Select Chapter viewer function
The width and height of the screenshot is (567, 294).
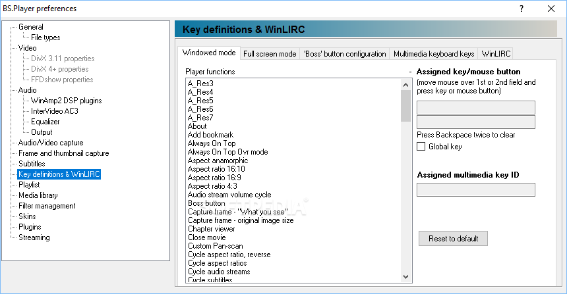(x=212, y=229)
